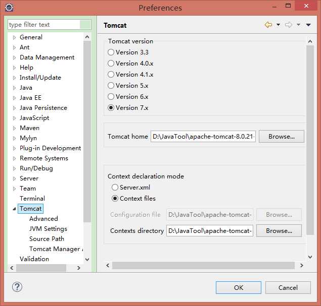Cancel the Preferences dialog

pos(288,288)
